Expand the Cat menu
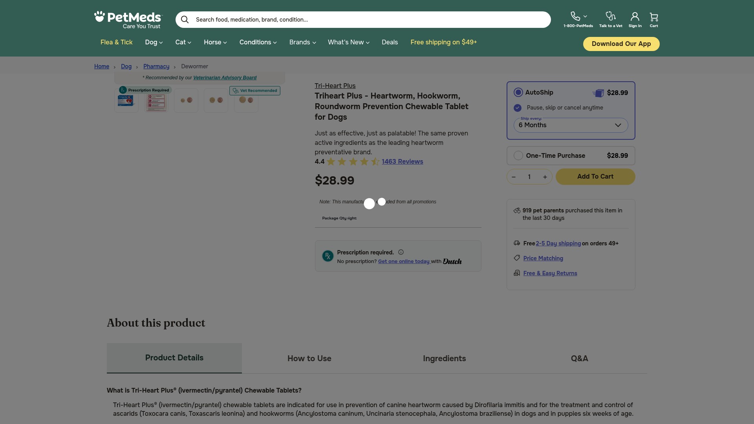The image size is (754, 424). [x=183, y=42]
